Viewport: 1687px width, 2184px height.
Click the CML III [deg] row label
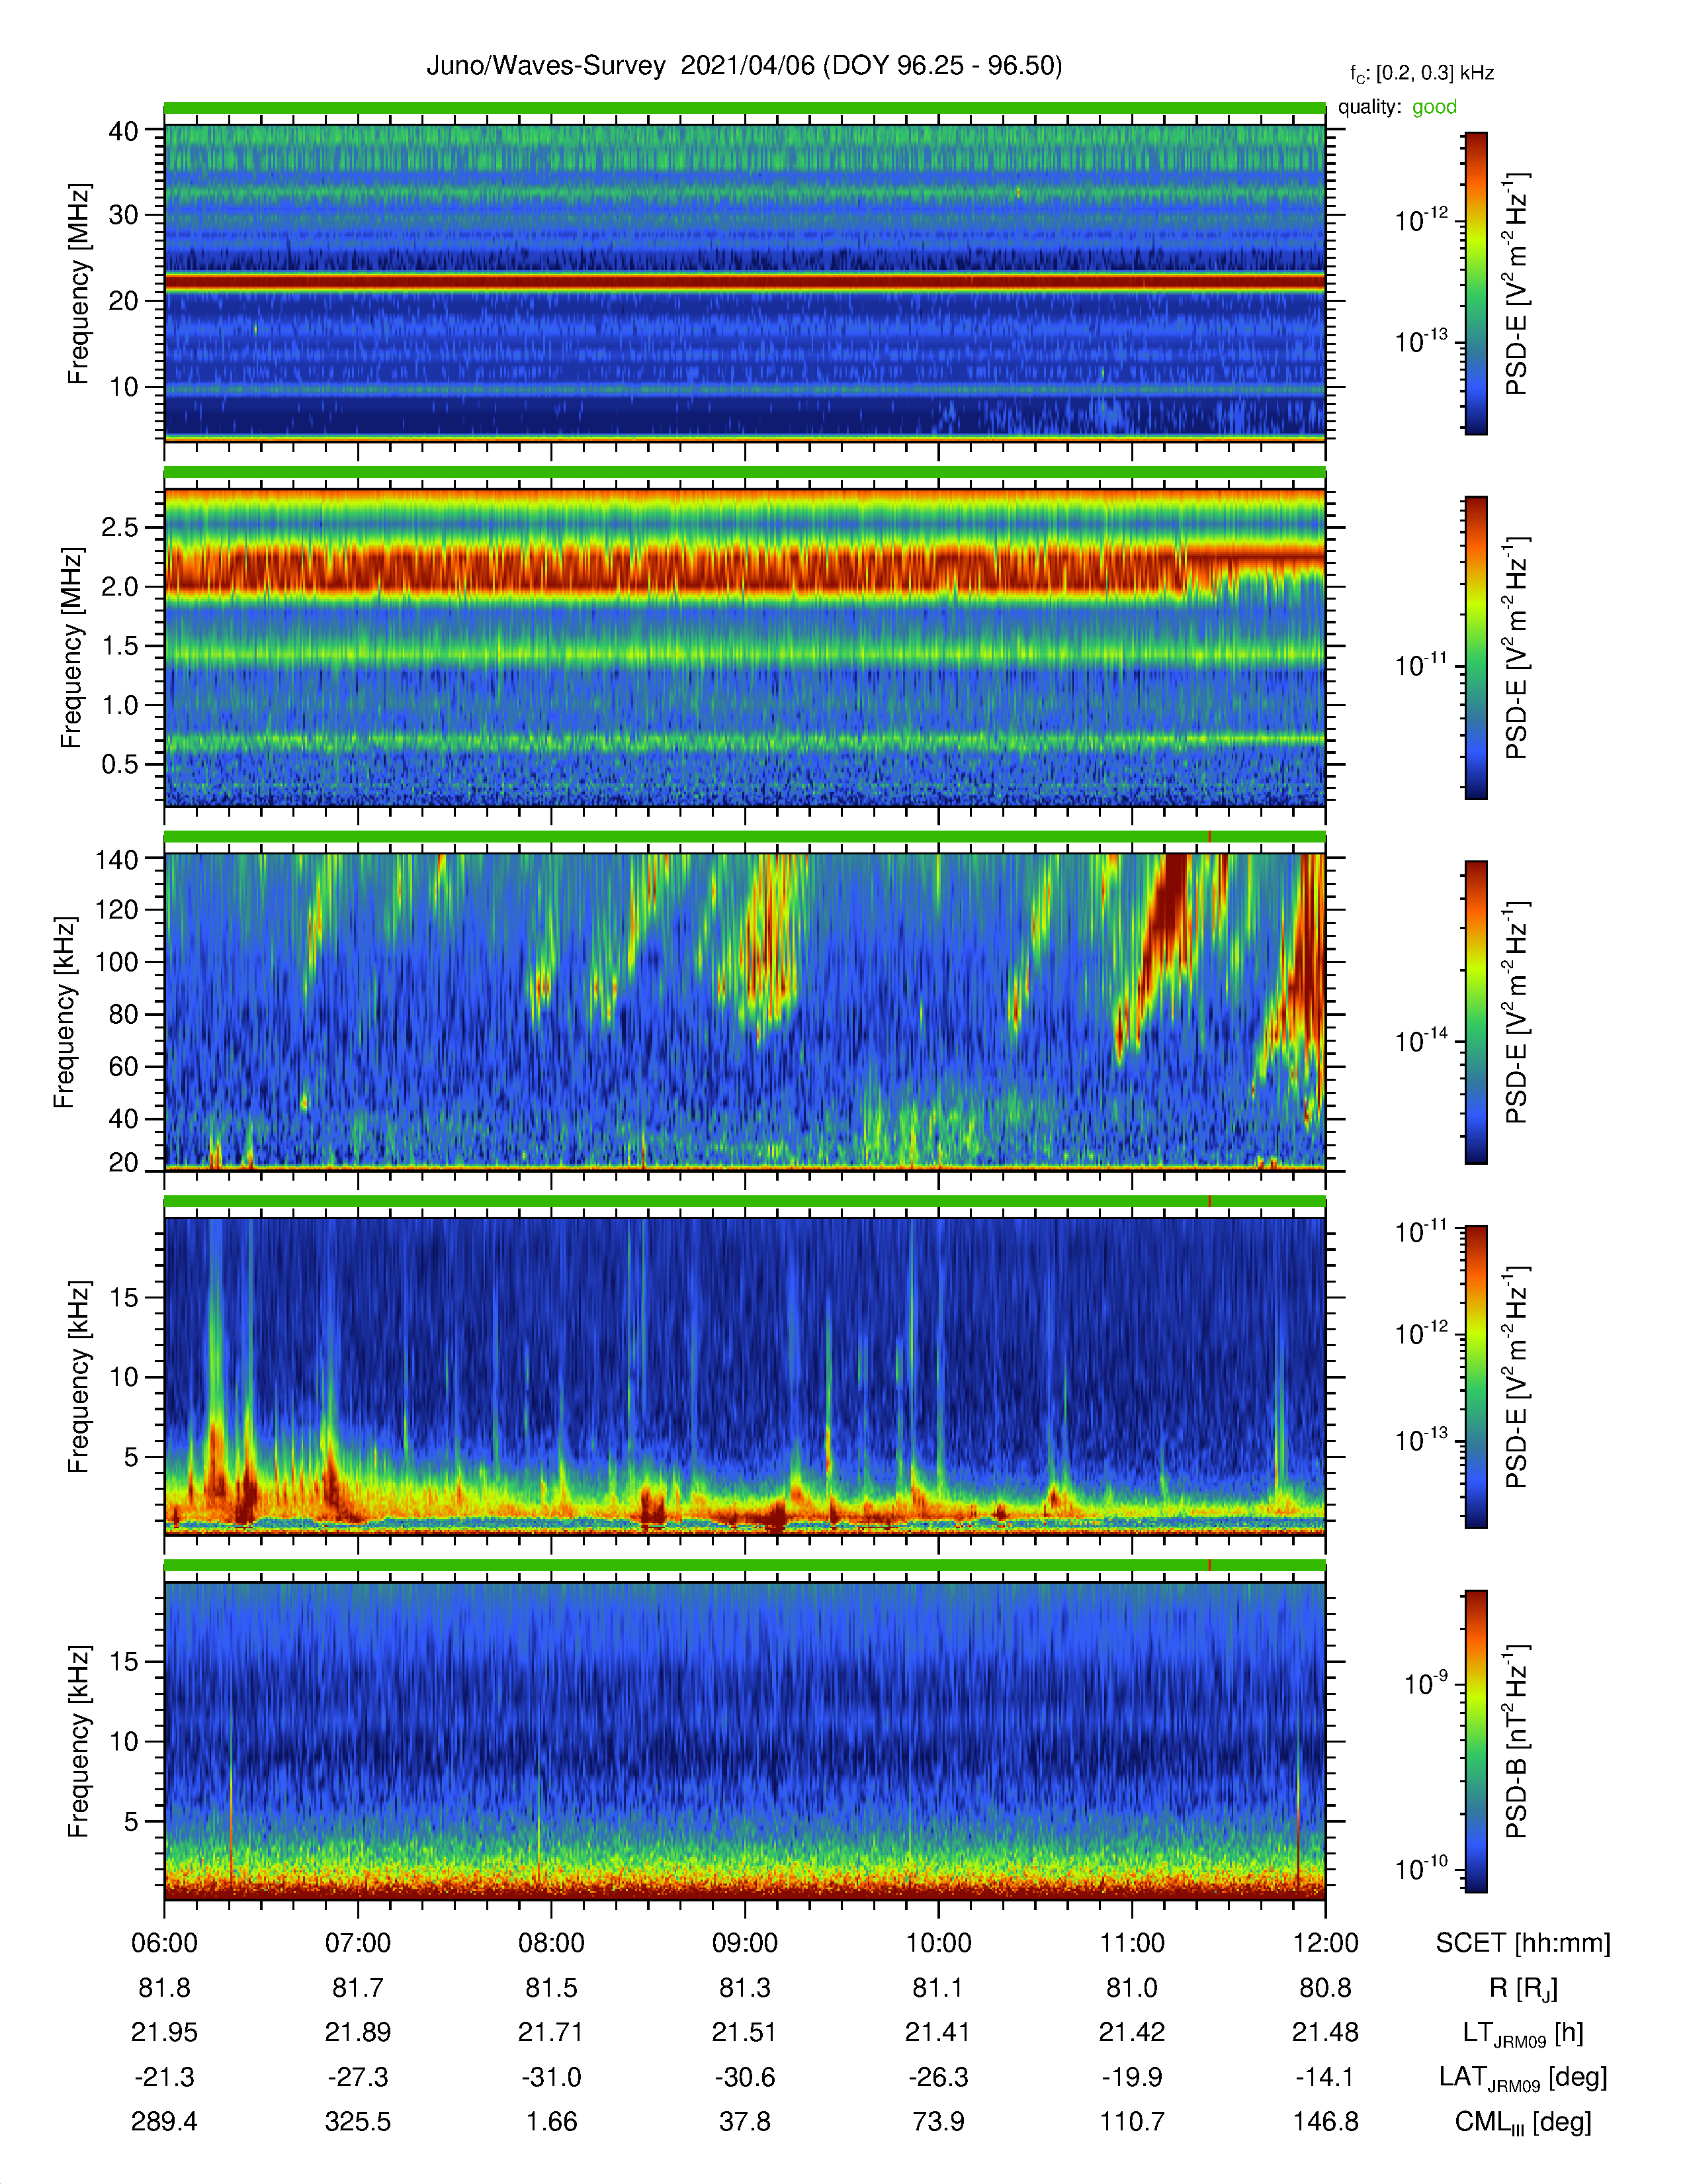1523,2122
